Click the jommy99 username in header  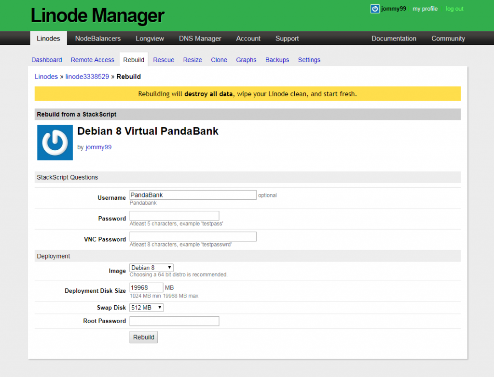pos(394,9)
